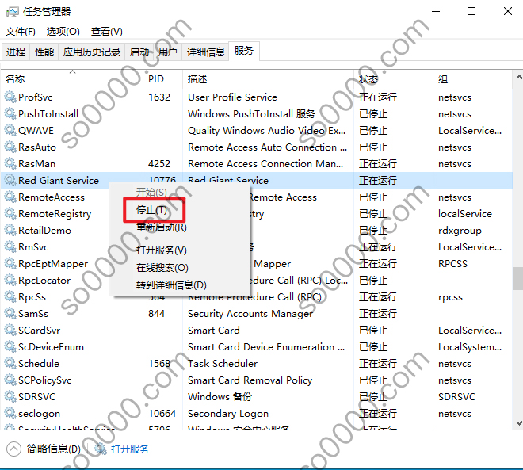Click PID 4252 in the RasMan row

point(159,164)
